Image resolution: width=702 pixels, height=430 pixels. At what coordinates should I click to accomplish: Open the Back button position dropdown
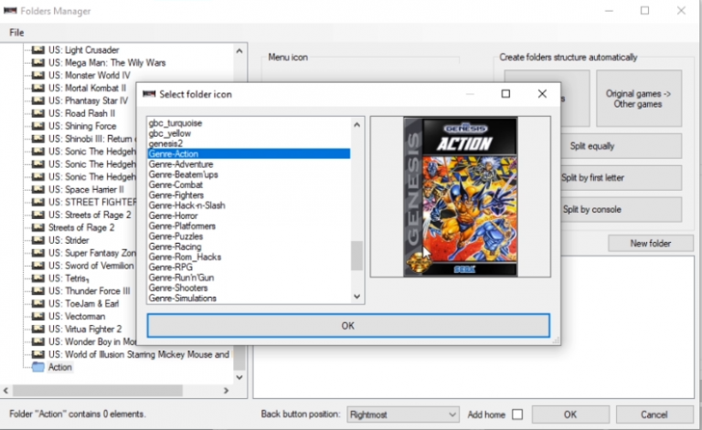tap(402, 414)
